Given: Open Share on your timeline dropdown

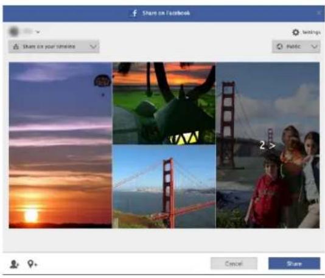Looking at the screenshot, I should (54, 47).
